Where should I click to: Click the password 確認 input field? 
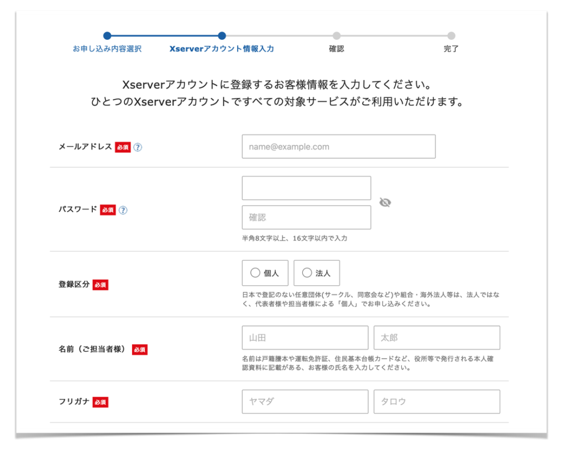click(306, 217)
